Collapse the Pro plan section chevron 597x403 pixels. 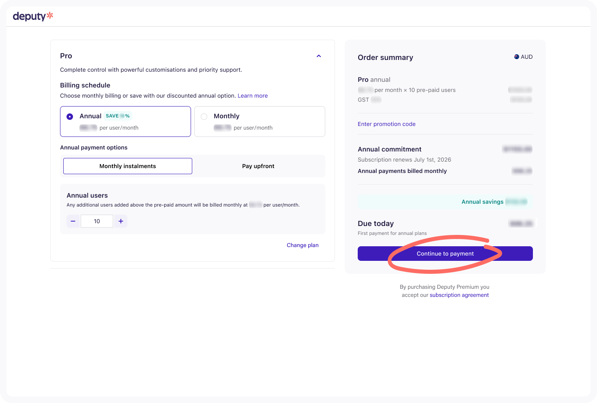[x=319, y=56]
